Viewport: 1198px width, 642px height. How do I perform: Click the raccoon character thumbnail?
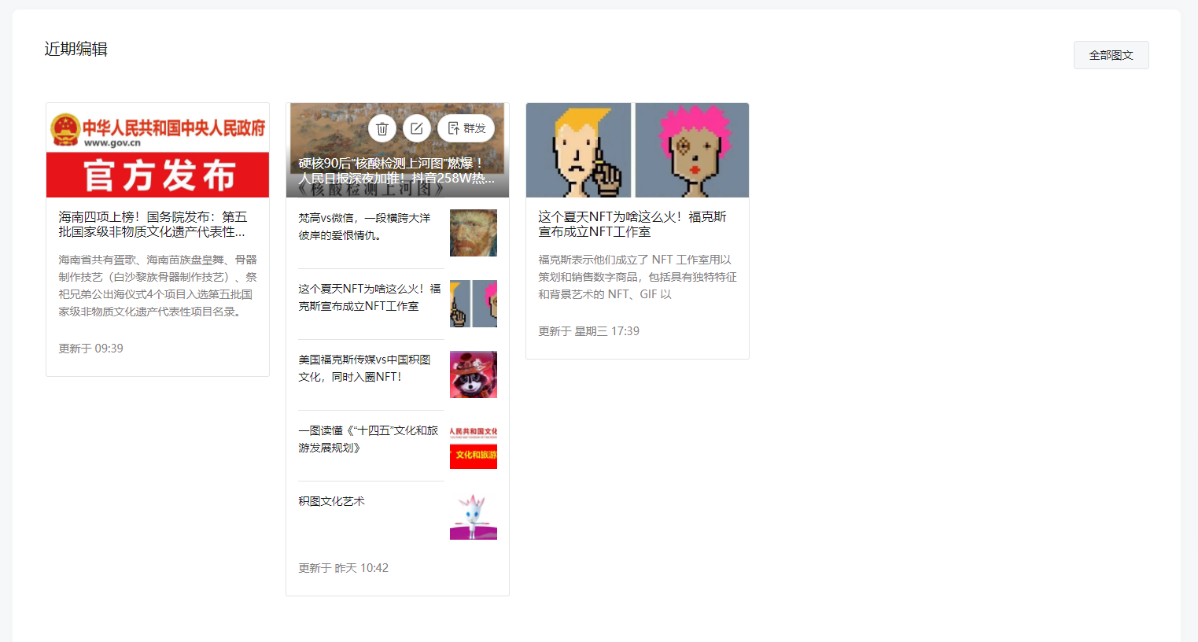[474, 374]
